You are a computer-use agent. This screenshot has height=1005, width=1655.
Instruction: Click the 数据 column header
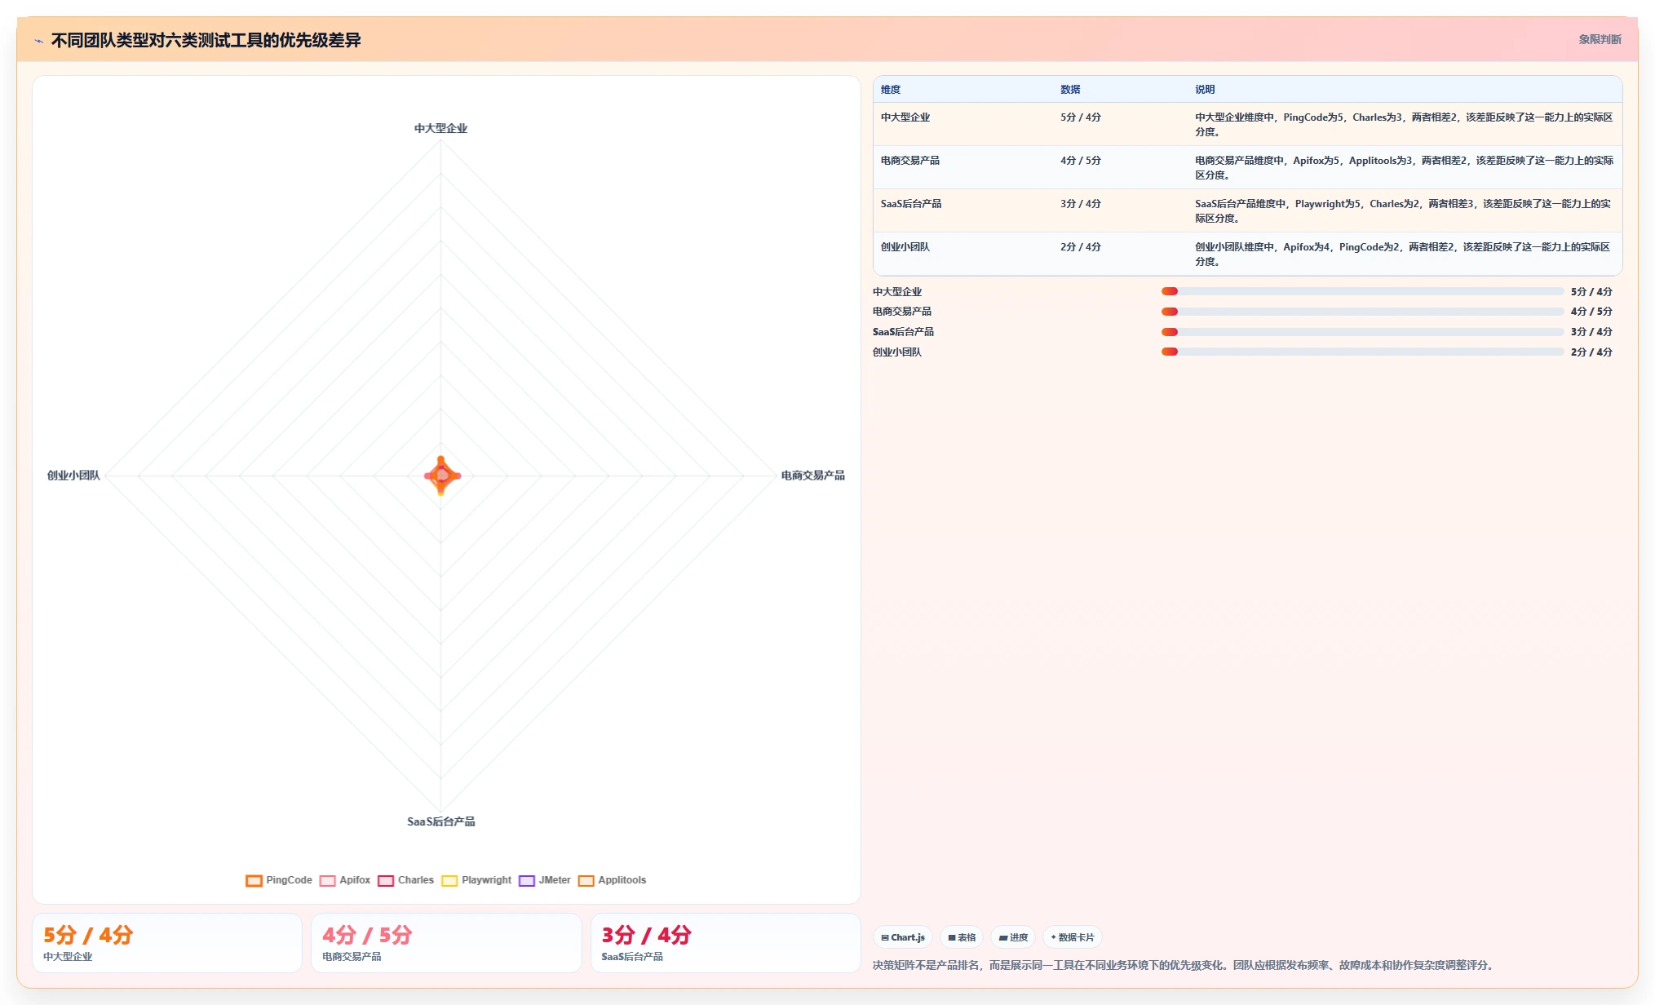click(1070, 90)
